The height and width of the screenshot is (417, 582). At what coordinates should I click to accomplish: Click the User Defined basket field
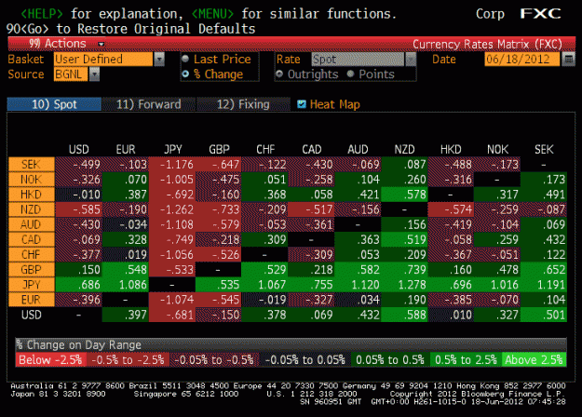click(103, 59)
